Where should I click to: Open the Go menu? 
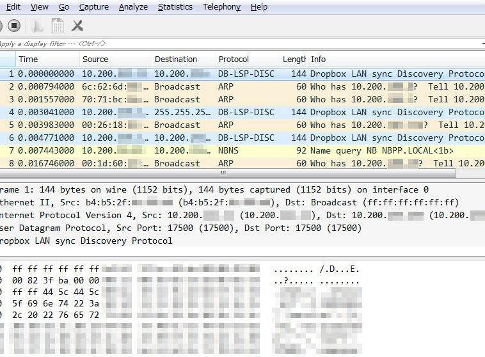pos(64,7)
